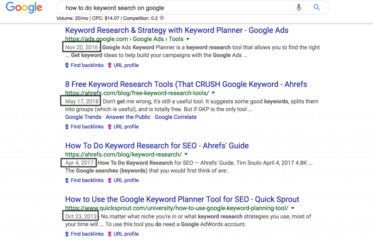This screenshot has height=240, width=373.
Task: Expand dropdown arrow beside free-keyword-research-tools URL
Action: point(213,93)
